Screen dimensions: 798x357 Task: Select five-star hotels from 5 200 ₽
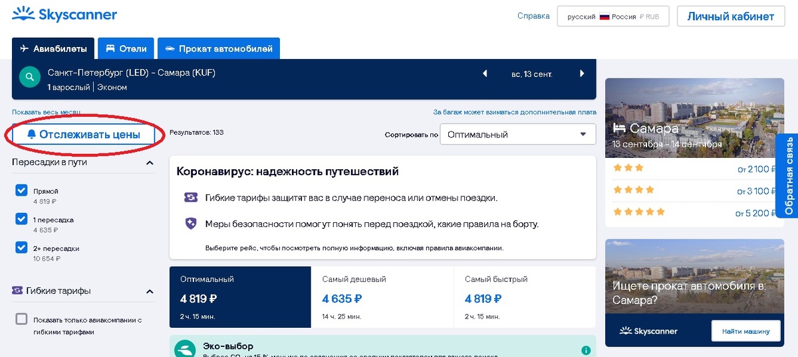point(694,213)
